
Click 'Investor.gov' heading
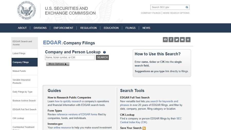click(55, 124)
